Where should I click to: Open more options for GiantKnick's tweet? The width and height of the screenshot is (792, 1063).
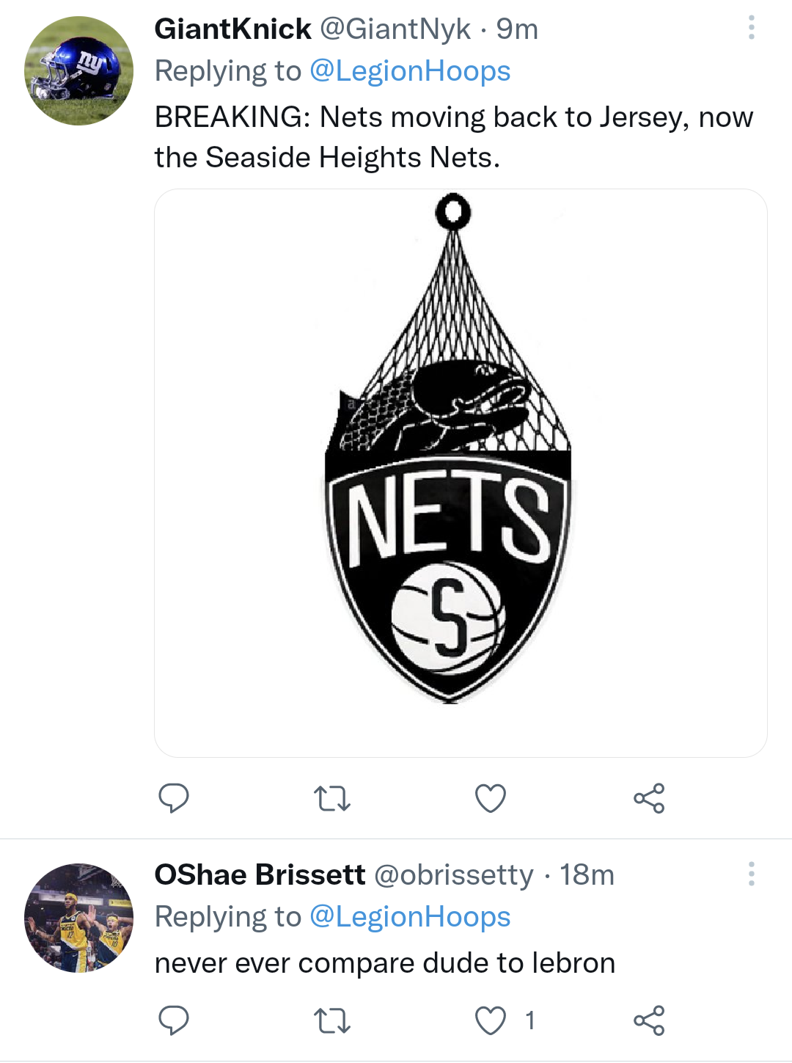pos(751,28)
